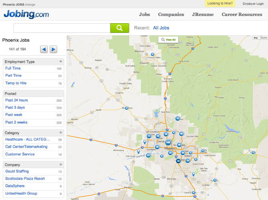Open the 2 jobs marker at Wickenburg
268x200 pixels.
click(126, 108)
